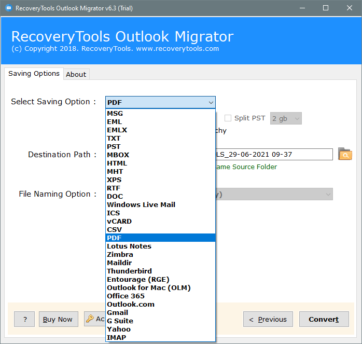Click the destination path input field

(x=274, y=154)
